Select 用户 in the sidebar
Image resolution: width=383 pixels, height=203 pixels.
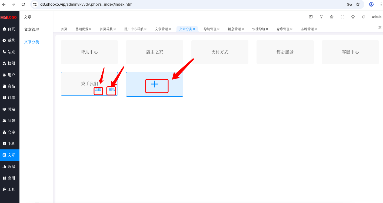[x=10, y=75]
